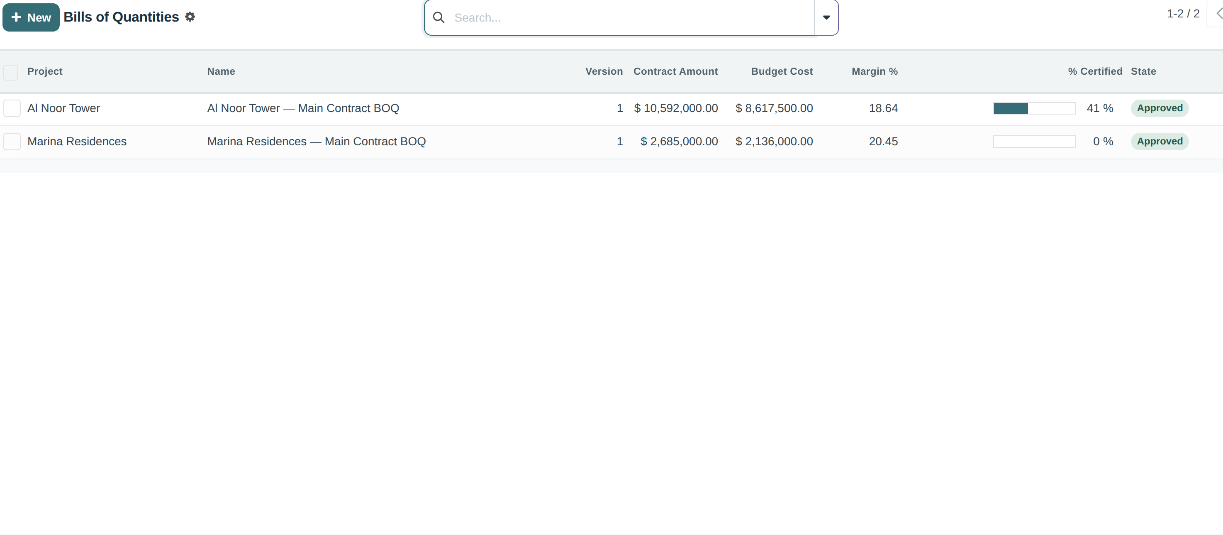Click the '$ 2,136,000.00' budget cost
This screenshot has width=1223, height=535.
point(774,142)
